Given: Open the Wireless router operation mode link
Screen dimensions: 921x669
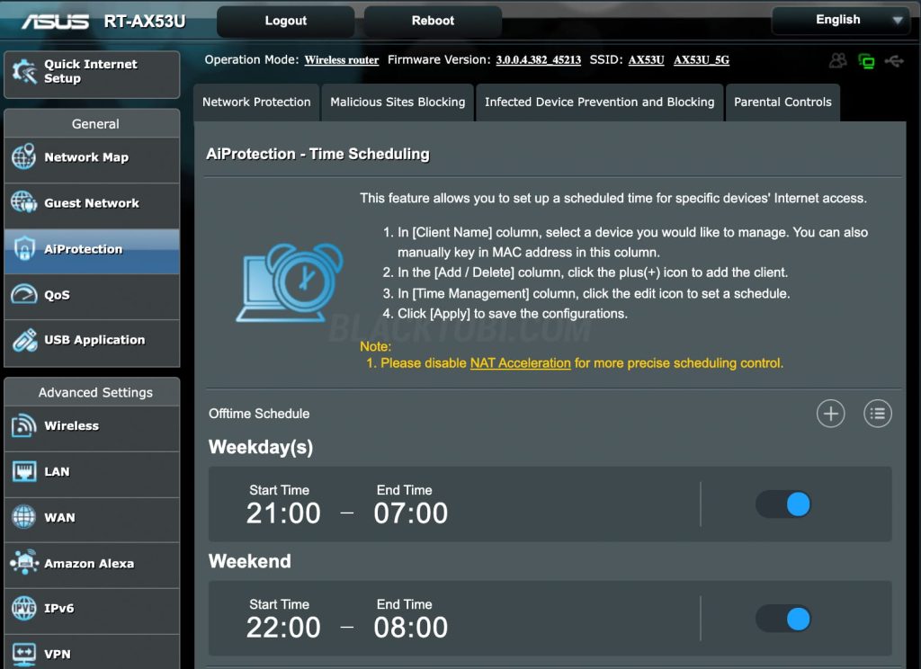Looking at the screenshot, I should 341,60.
